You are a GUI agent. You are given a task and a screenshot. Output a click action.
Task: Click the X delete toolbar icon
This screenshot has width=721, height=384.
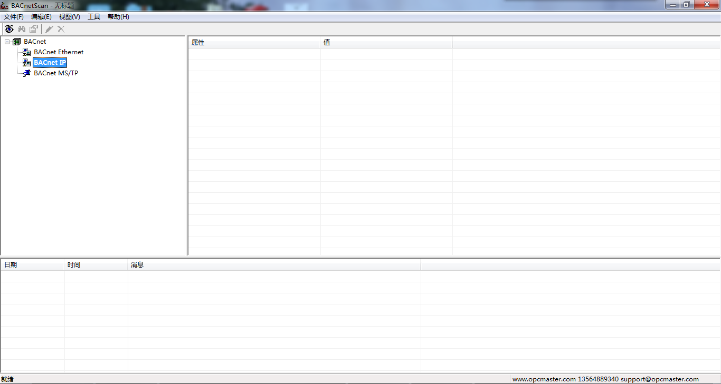(x=61, y=29)
